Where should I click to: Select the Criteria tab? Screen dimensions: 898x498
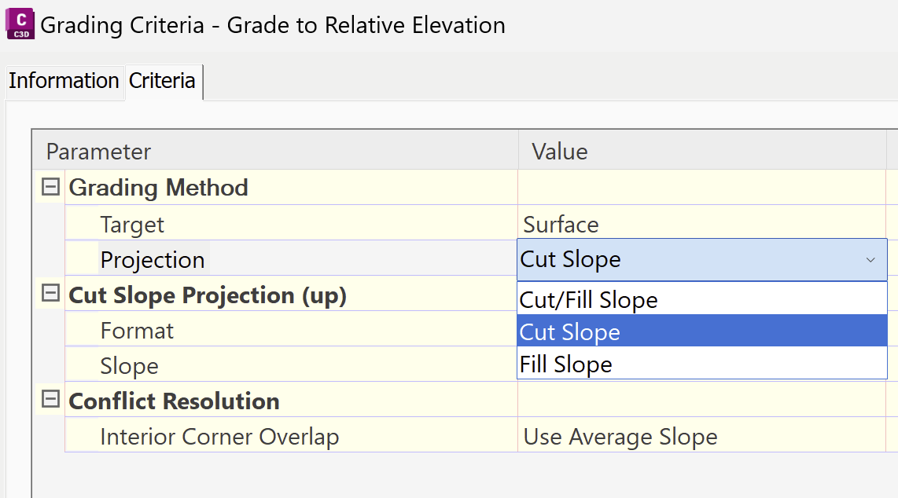coord(162,81)
